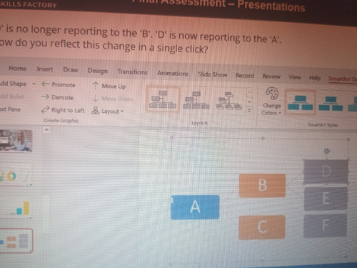The width and height of the screenshot is (357, 268).
Task: Open the SmartArt Design tab
Action: 343,79
